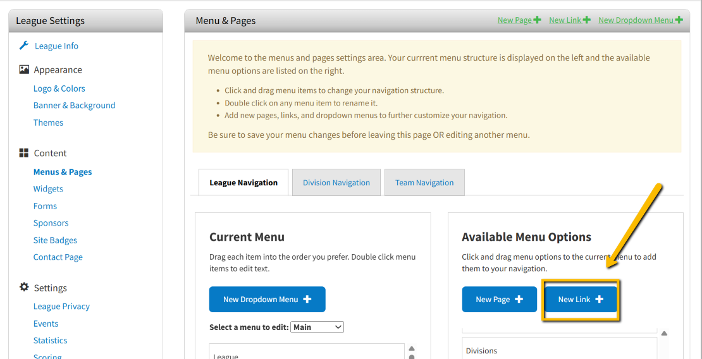Click the Current Menu list scroll up arrow
The height and width of the screenshot is (359, 702).
click(412, 348)
